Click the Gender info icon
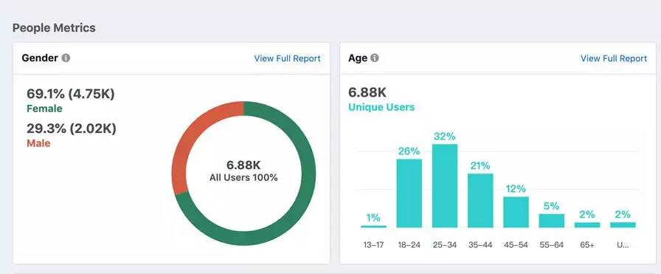 [x=66, y=58]
